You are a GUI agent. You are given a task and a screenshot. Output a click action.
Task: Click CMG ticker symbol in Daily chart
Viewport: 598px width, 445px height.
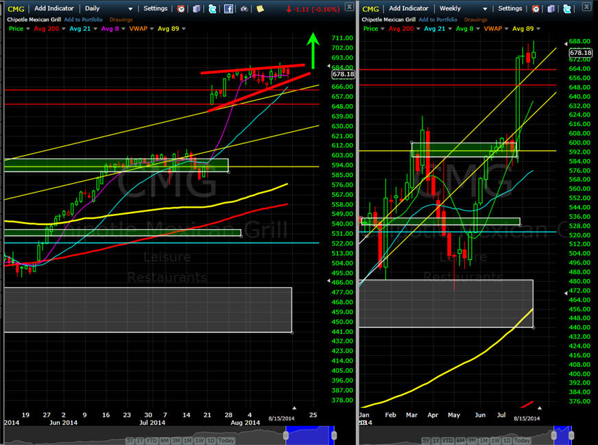(x=16, y=9)
